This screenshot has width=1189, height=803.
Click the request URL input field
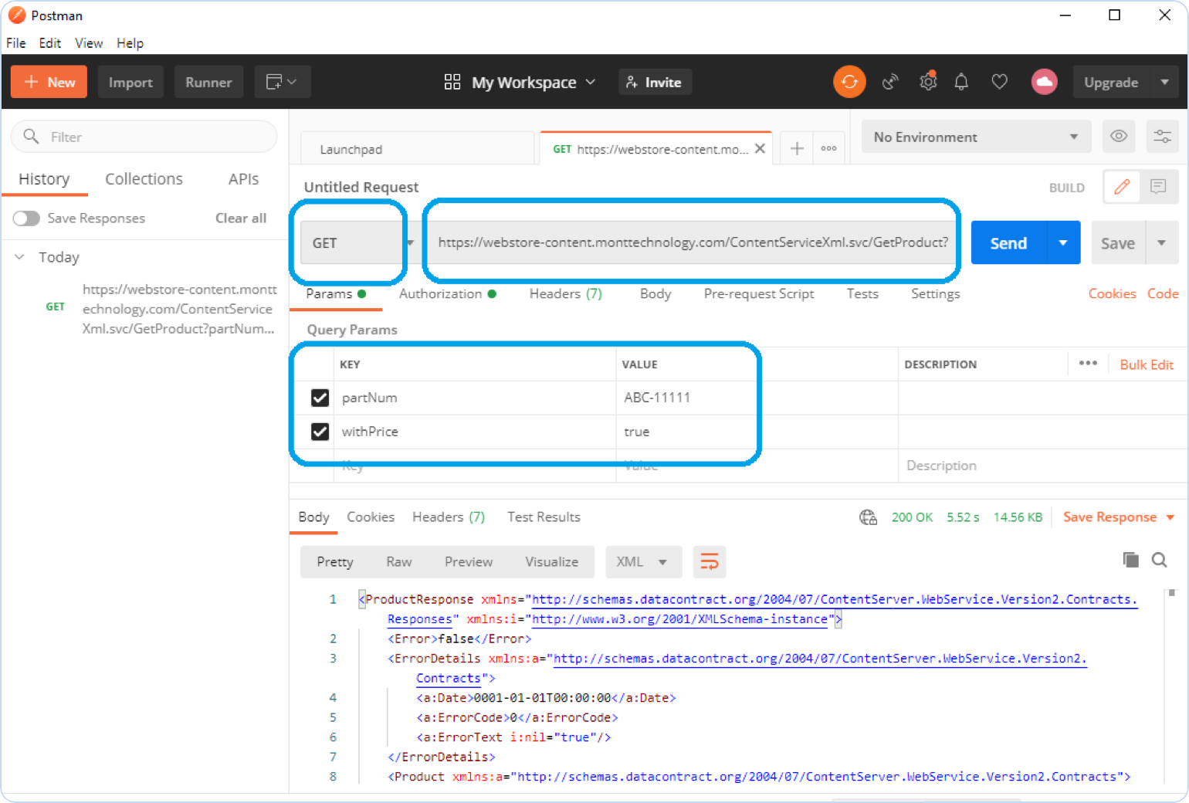coord(692,242)
